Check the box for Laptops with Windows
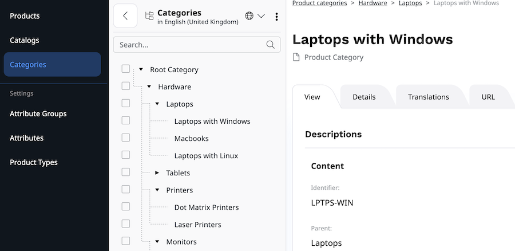Screen dimensions: 515x251 [126, 121]
